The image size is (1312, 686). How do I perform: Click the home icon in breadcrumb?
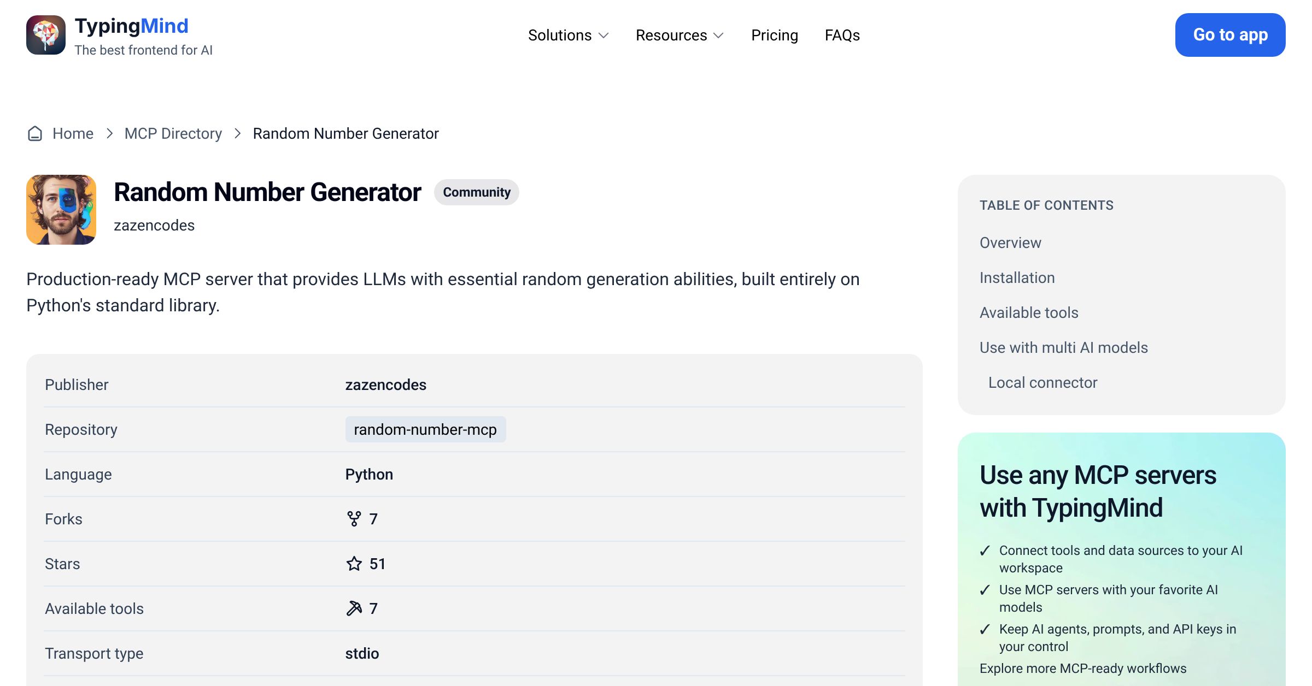[35, 133]
